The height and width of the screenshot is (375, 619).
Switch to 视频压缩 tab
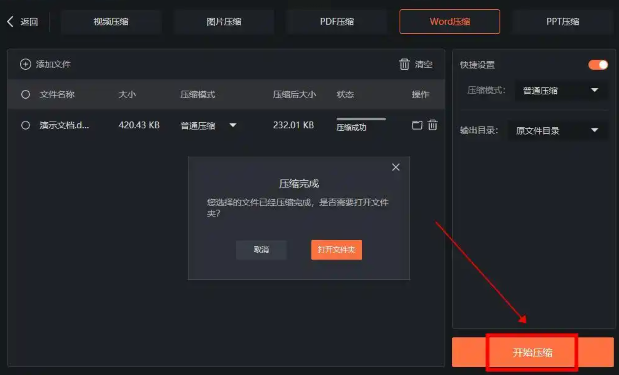click(111, 22)
